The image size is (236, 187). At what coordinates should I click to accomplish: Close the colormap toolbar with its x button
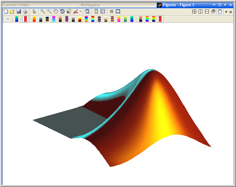[x=8, y=19]
